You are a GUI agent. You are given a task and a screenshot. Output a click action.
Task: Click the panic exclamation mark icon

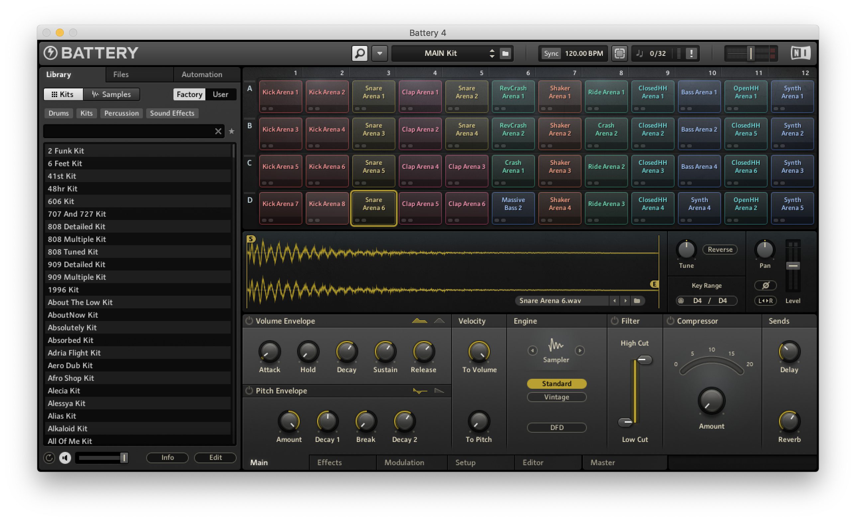coord(691,53)
